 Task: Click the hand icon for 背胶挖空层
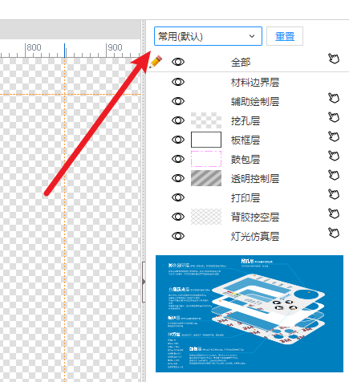coord(334,213)
